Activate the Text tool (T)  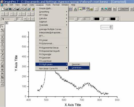[2, 52]
